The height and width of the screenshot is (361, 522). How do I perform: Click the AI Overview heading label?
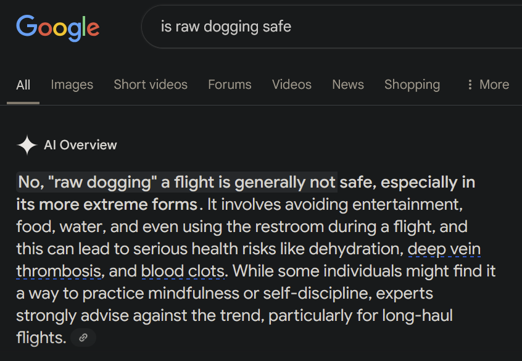click(x=80, y=145)
